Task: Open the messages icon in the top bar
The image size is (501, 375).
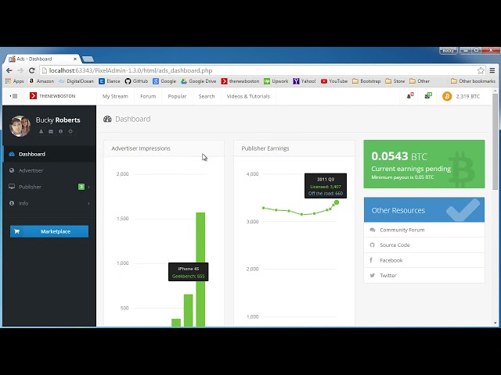Action: [428, 95]
